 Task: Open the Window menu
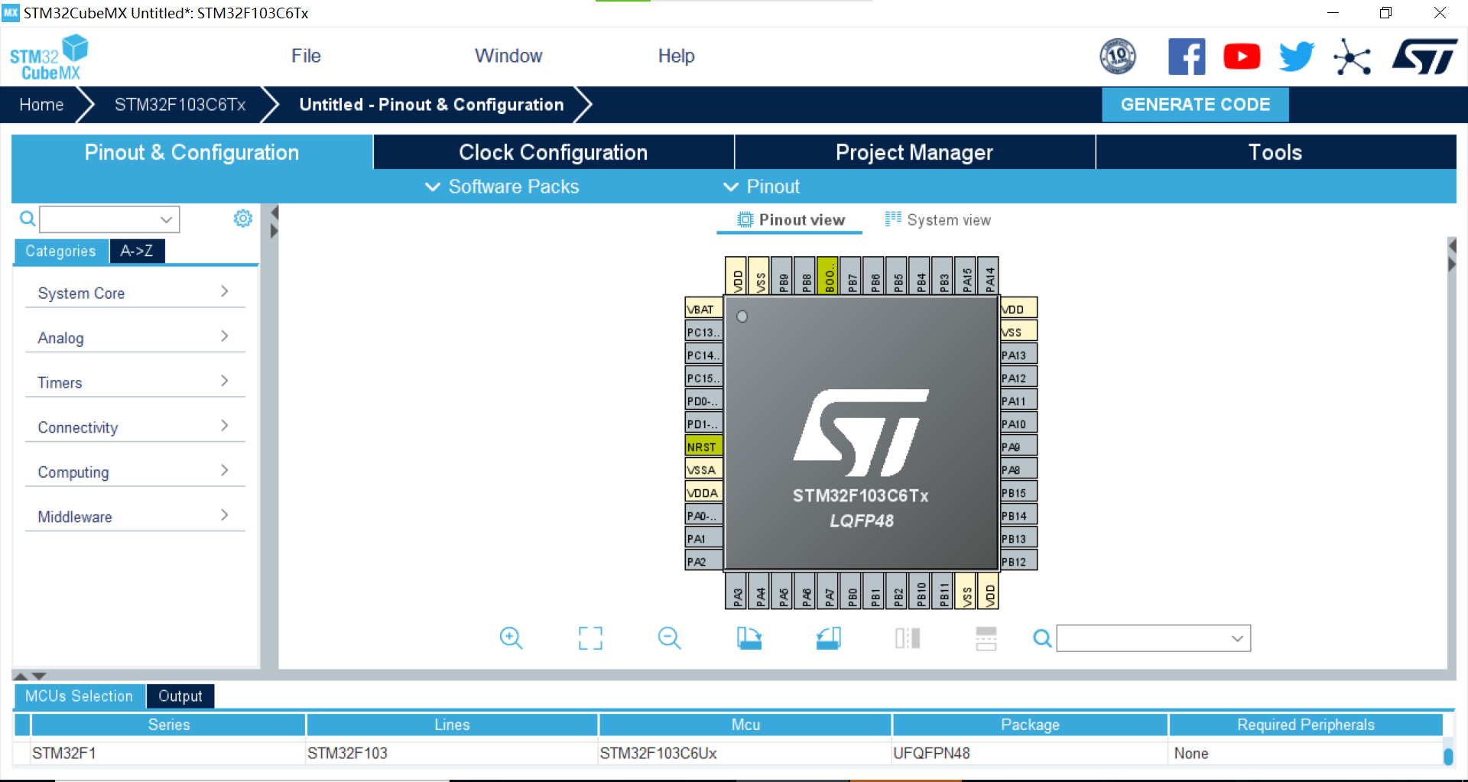[x=508, y=56]
